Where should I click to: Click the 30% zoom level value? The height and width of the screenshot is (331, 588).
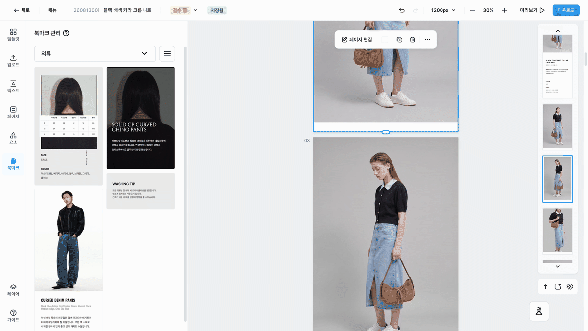pos(488,10)
